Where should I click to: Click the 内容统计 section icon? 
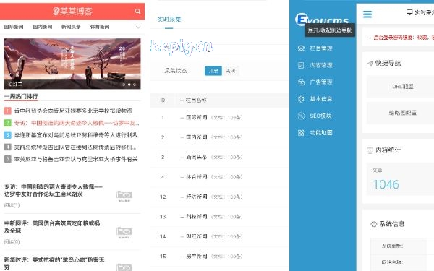coord(370,150)
